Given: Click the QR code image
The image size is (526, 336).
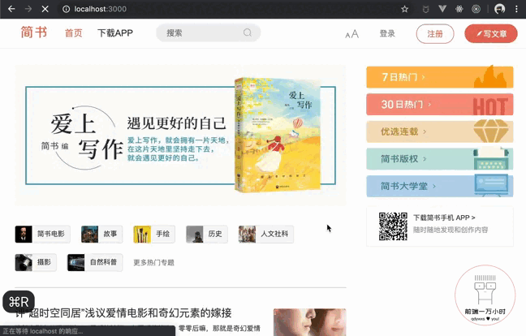Looking at the screenshot, I should tap(393, 226).
